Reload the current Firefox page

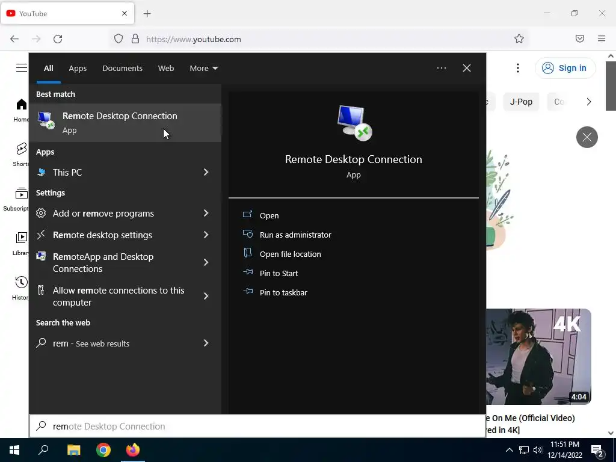point(58,39)
